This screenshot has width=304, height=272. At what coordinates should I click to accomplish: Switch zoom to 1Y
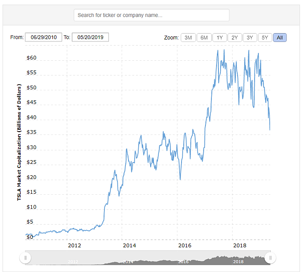click(219, 38)
